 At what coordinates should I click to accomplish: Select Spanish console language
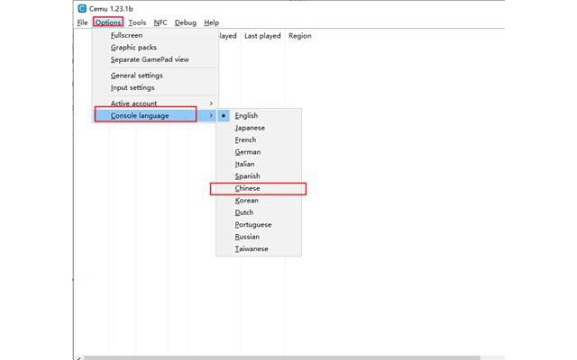tap(259, 176)
